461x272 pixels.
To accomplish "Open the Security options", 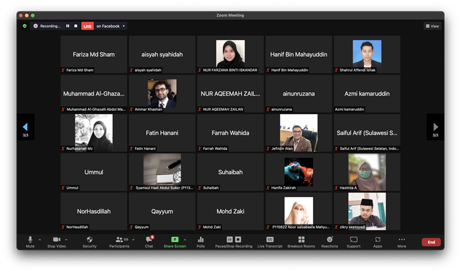I will pos(89,241).
